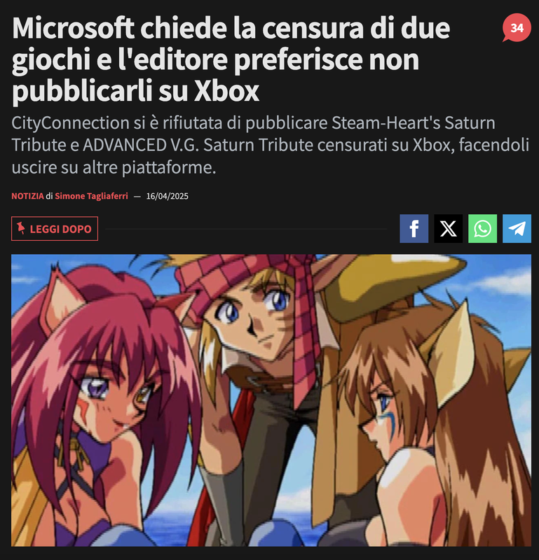
Task: Click the pin icon in Leggi Dopo
Action: coord(21,228)
